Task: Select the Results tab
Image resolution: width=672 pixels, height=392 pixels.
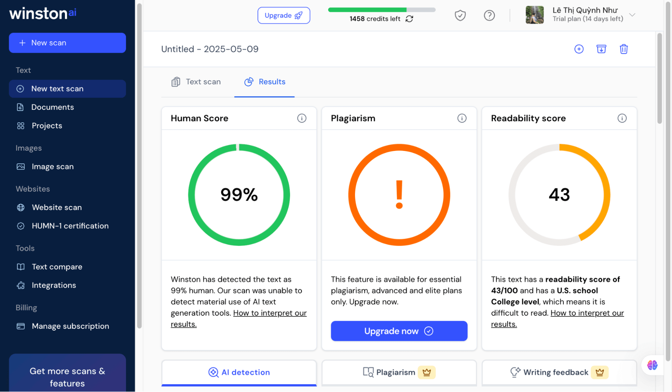Action: coord(265,82)
